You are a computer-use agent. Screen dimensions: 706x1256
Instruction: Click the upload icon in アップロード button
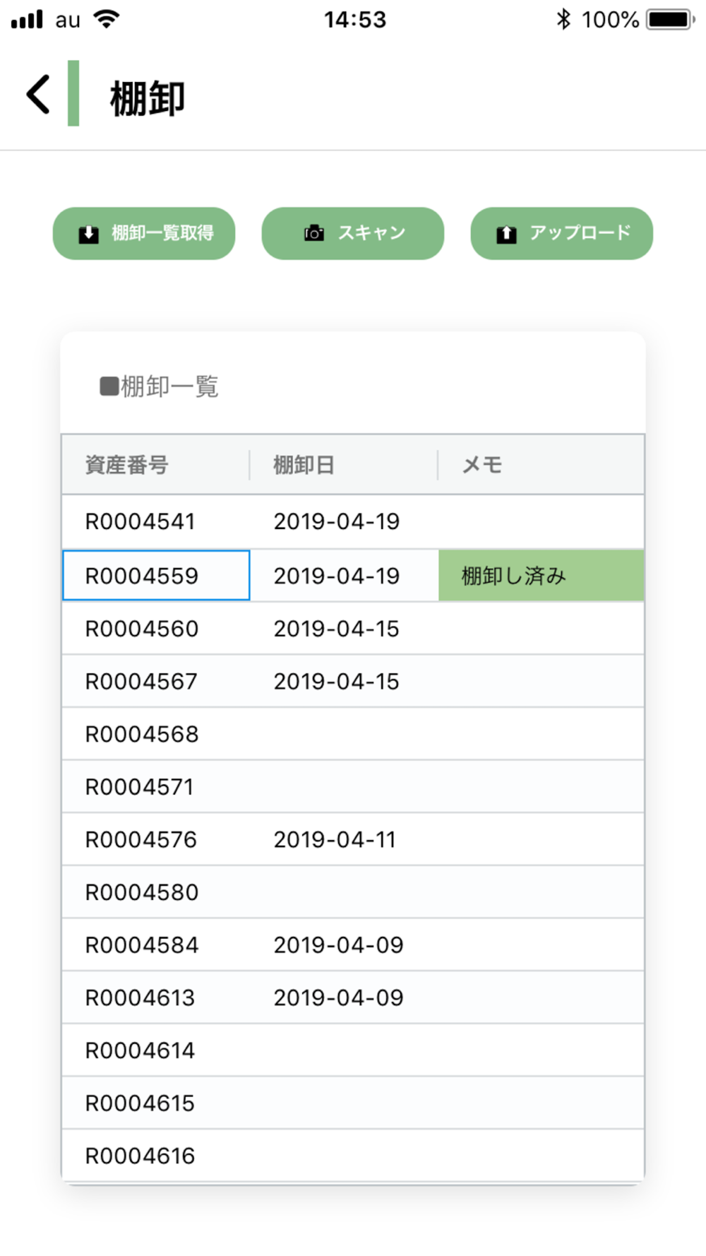click(x=506, y=234)
